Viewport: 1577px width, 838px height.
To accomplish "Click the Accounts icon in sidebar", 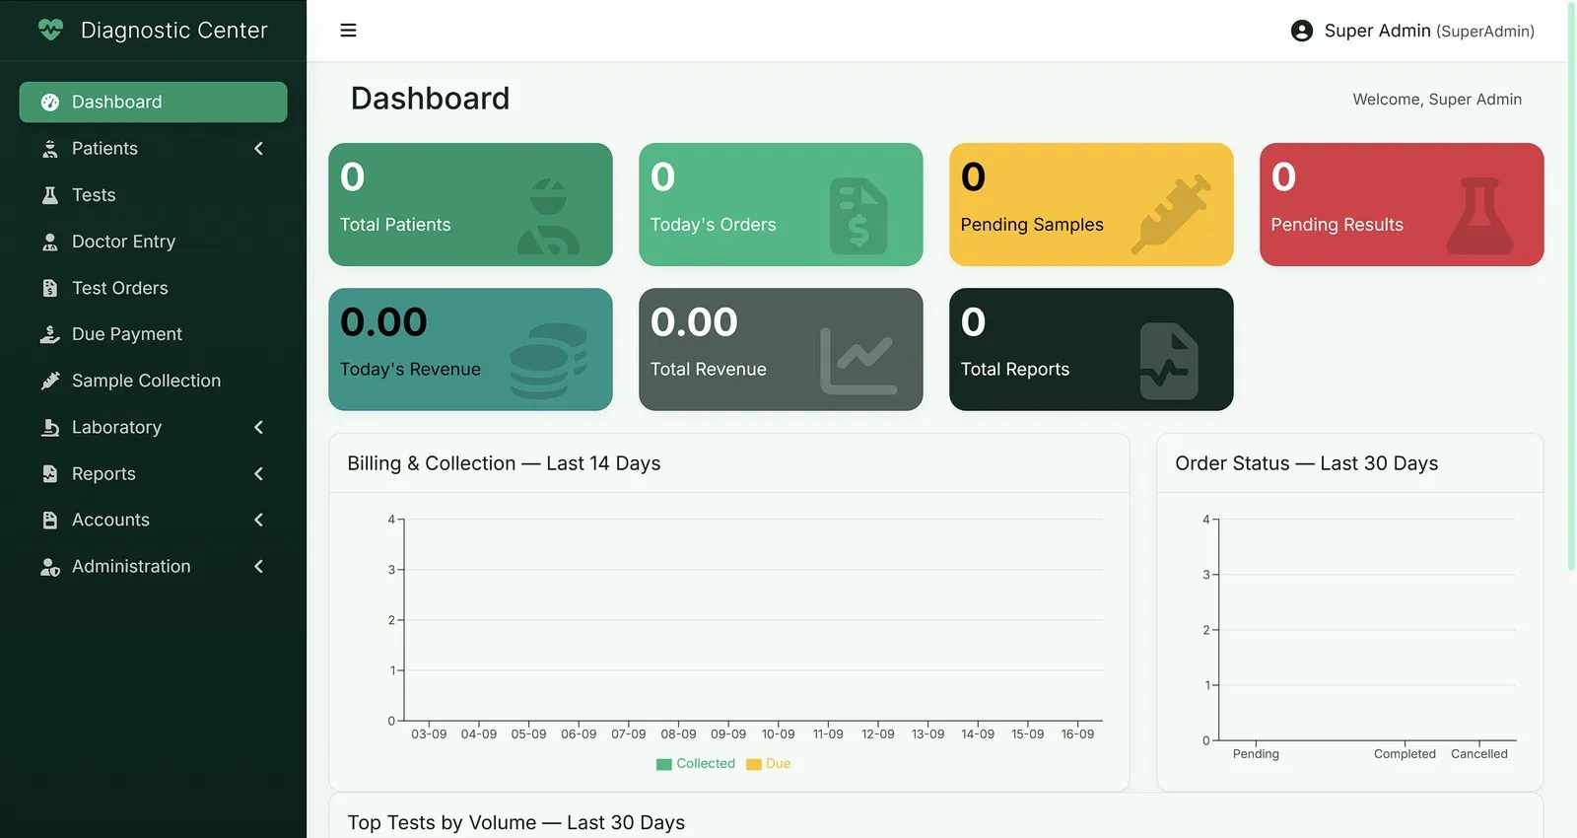I will point(50,520).
